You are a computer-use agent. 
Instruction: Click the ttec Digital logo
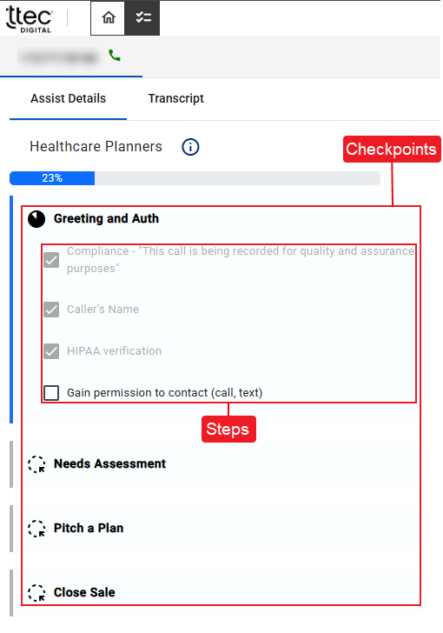point(29,19)
